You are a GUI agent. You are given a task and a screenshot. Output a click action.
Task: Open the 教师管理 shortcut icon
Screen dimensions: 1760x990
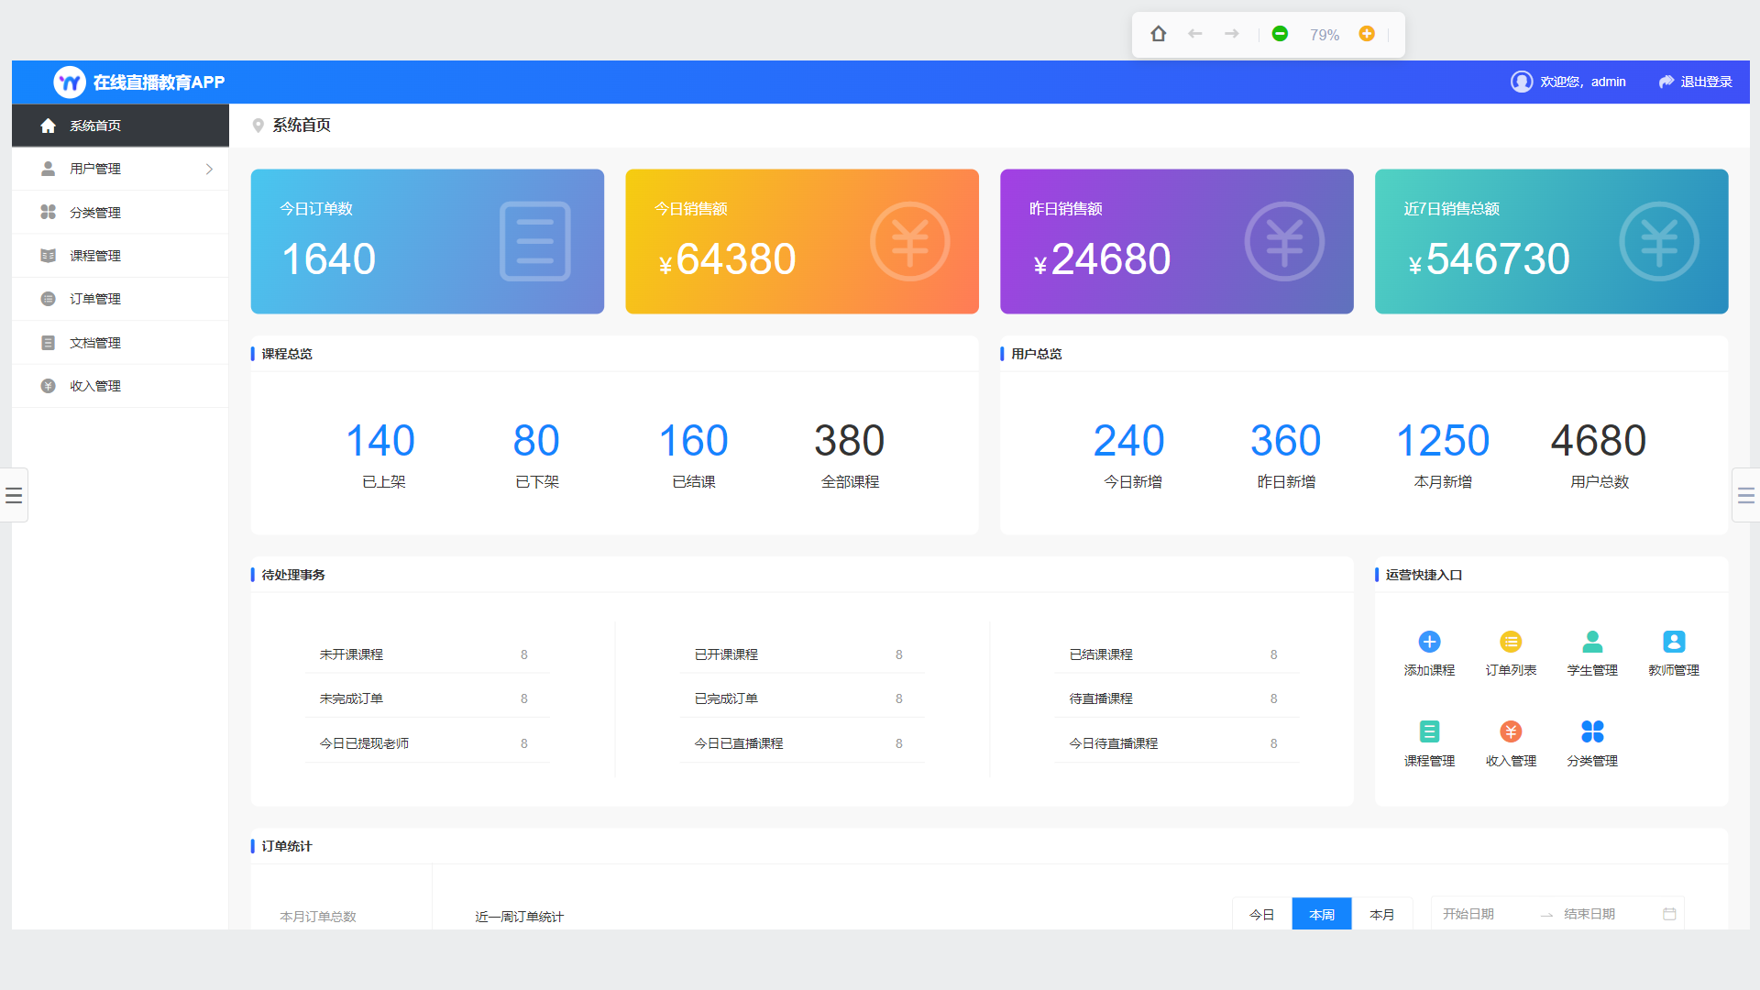(x=1674, y=642)
